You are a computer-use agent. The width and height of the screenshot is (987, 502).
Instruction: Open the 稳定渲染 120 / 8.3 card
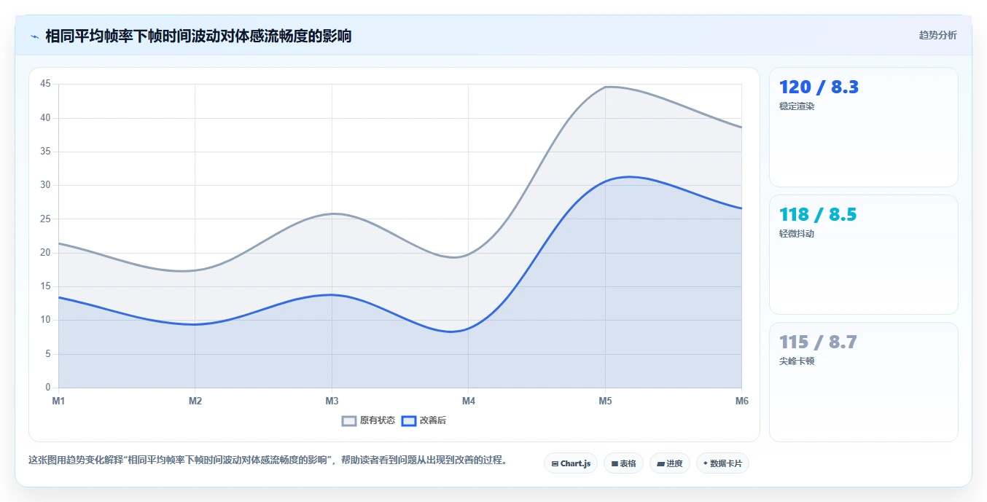click(863, 128)
